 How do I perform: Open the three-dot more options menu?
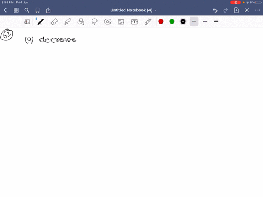(258, 10)
